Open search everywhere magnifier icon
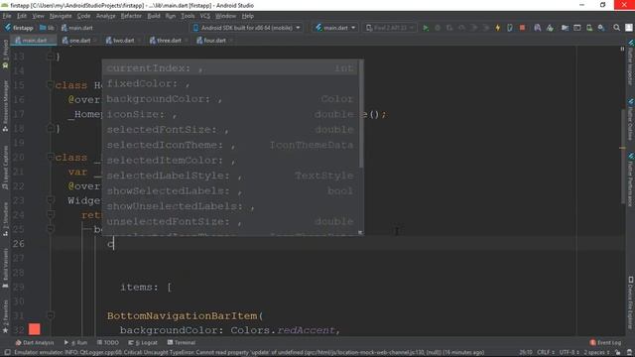635x357 pixels. (616, 28)
